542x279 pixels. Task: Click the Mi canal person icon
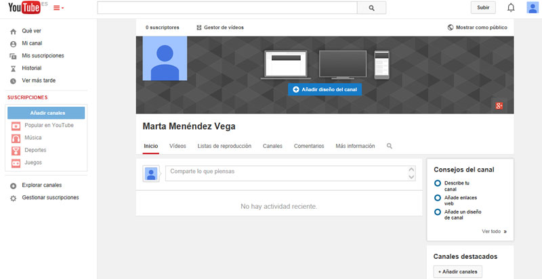(x=13, y=44)
